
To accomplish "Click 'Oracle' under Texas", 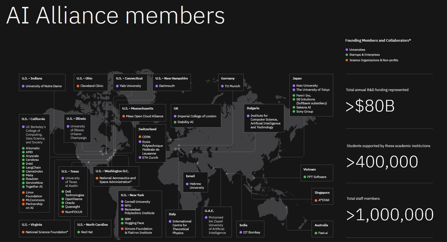I will pyautogui.click(x=70, y=203).
